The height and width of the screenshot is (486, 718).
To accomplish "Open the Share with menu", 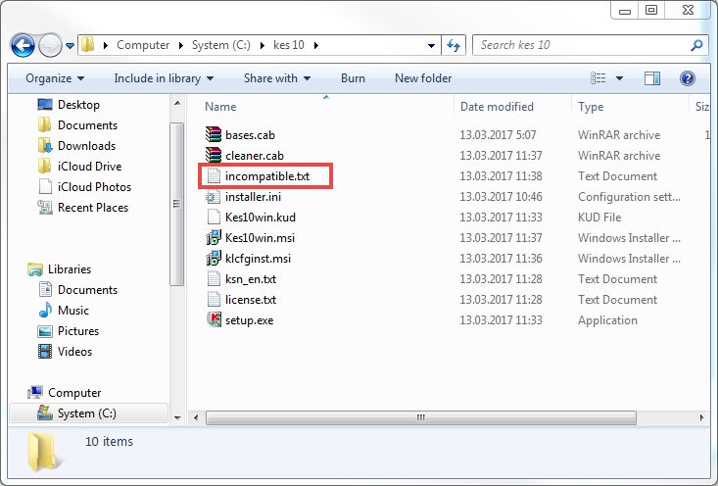I will (277, 78).
